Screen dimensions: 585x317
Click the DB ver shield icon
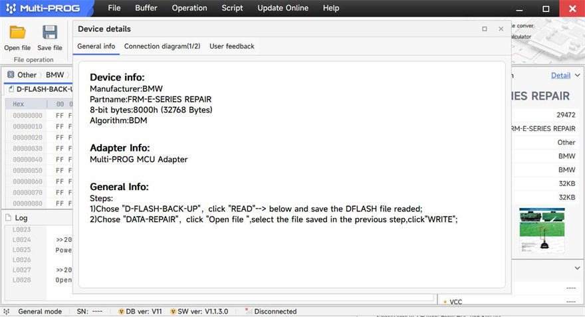point(121,312)
